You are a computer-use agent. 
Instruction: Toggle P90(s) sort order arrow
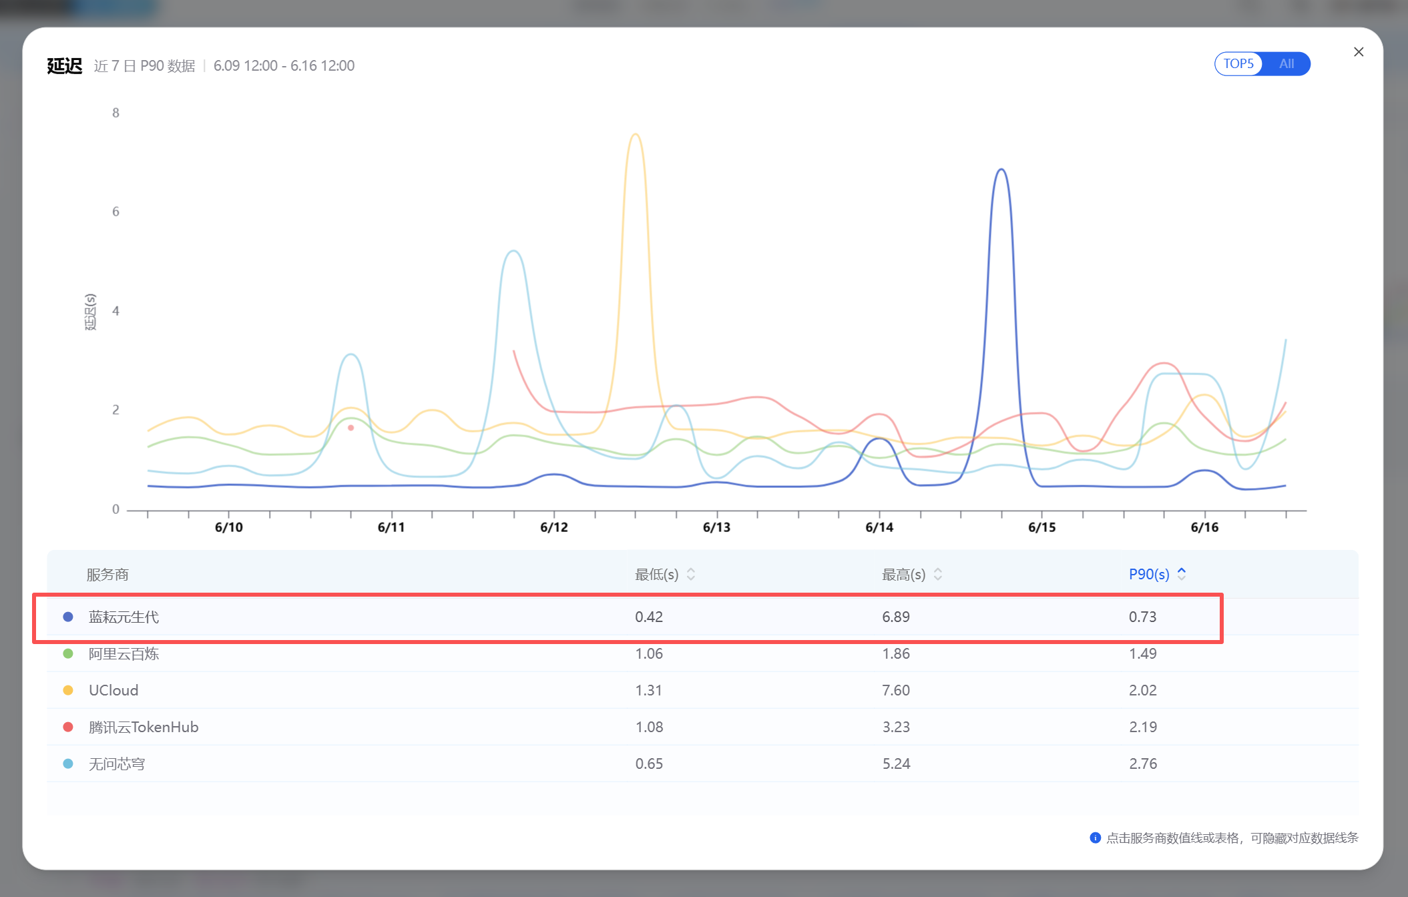(1182, 573)
